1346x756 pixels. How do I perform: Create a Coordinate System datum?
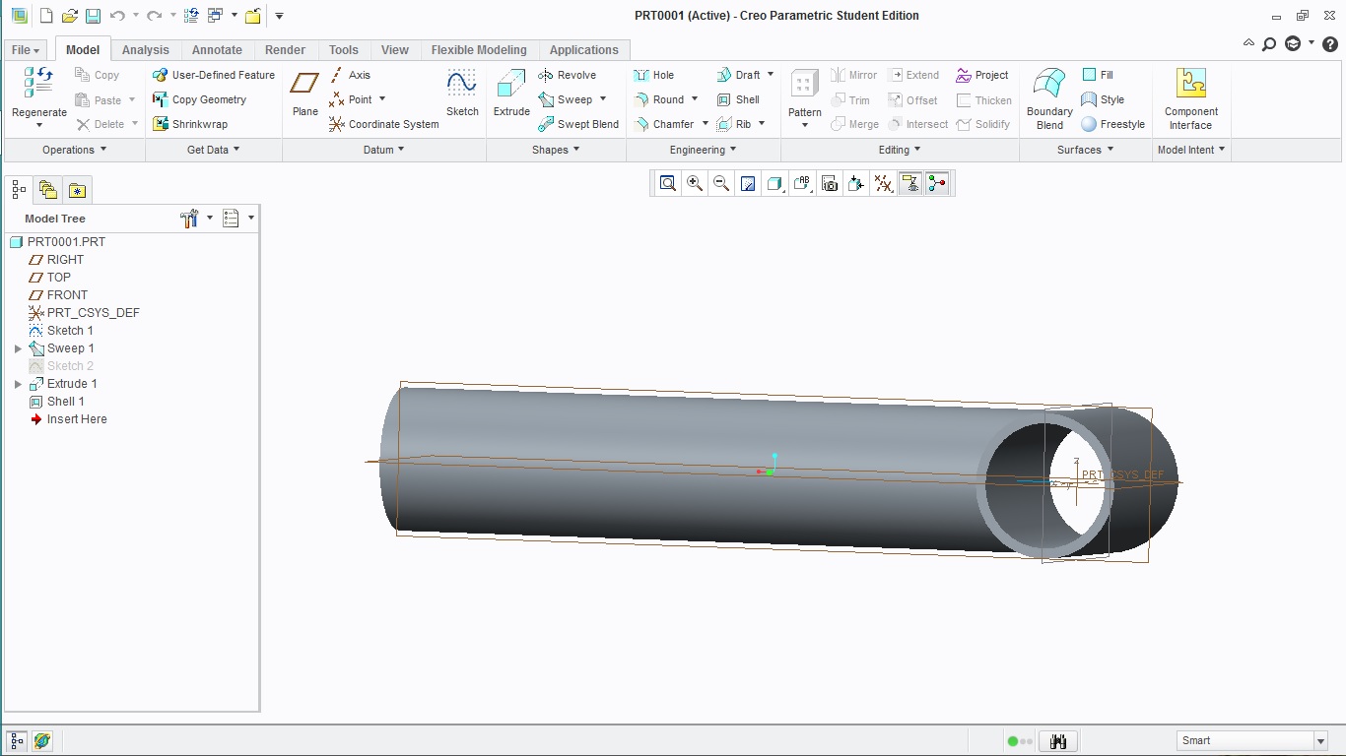tap(383, 124)
